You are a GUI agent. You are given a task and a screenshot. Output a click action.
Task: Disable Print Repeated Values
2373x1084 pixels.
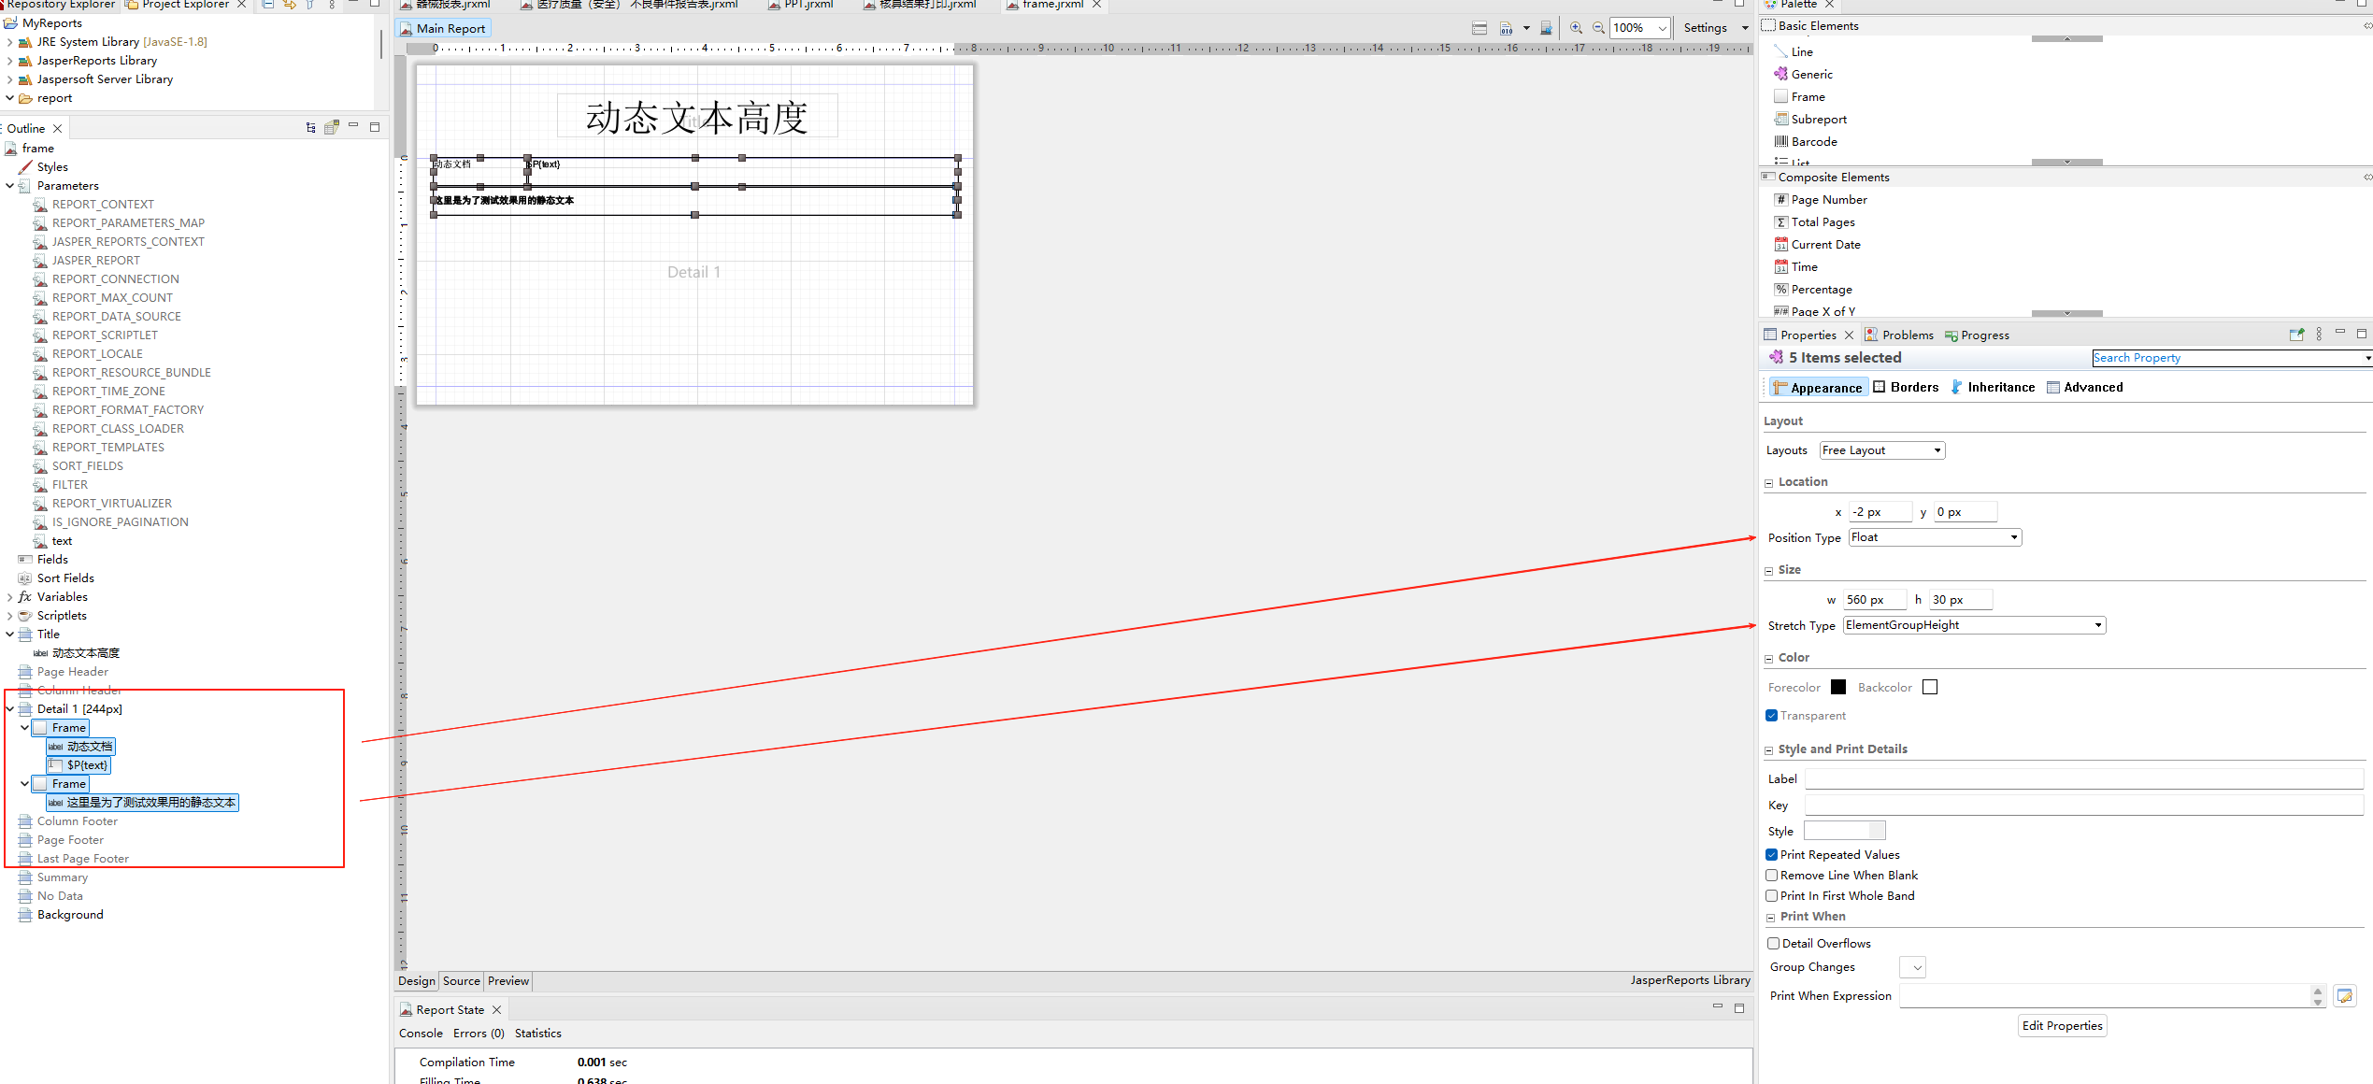pos(1771,854)
